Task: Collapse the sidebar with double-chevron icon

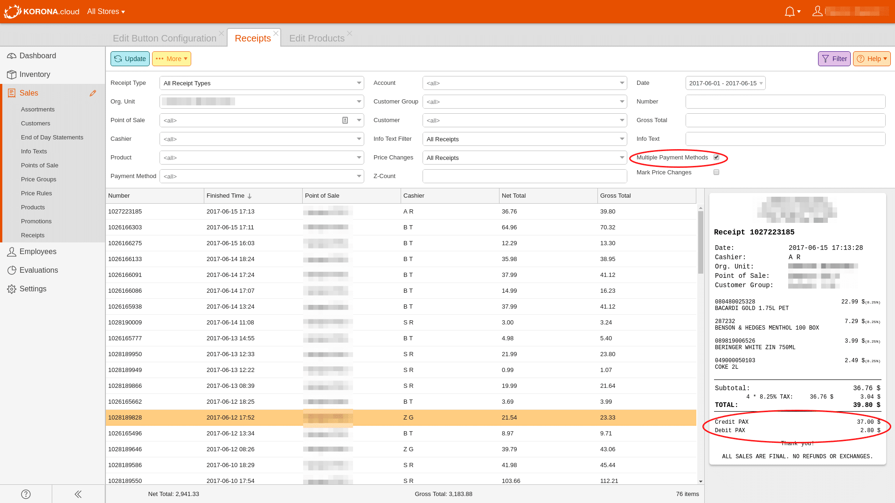Action: 78,494
